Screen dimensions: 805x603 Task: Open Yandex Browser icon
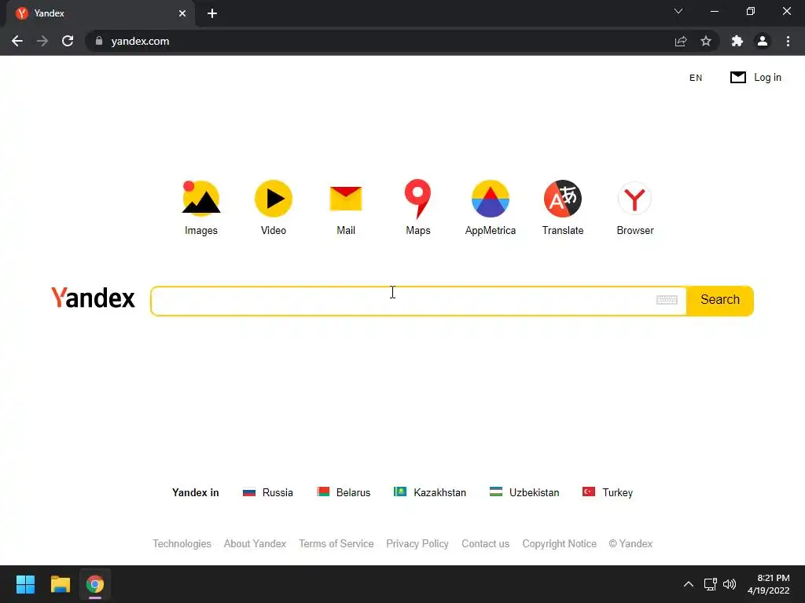click(634, 198)
